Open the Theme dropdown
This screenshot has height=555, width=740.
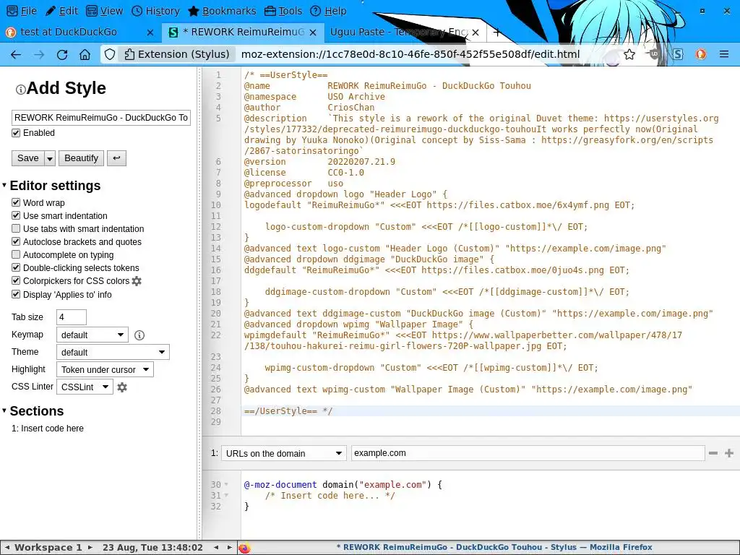point(112,352)
